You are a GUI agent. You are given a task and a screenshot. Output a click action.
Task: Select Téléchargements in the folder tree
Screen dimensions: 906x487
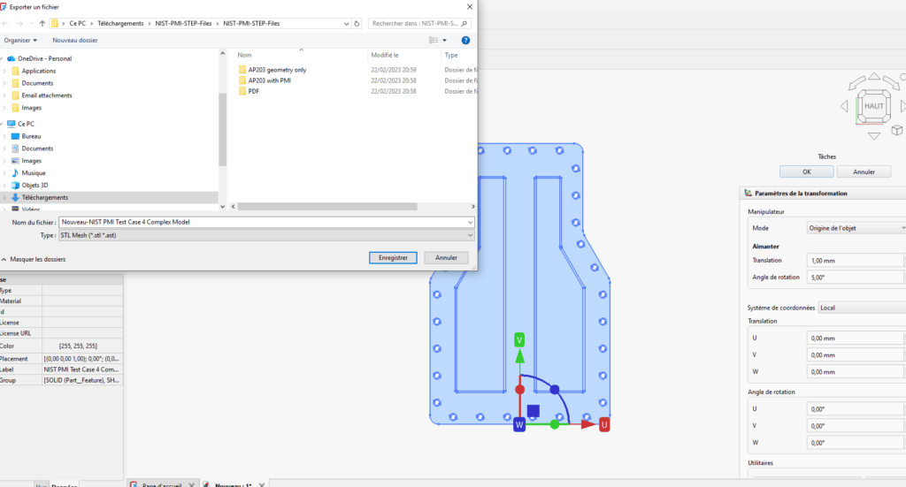pos(44,198)
